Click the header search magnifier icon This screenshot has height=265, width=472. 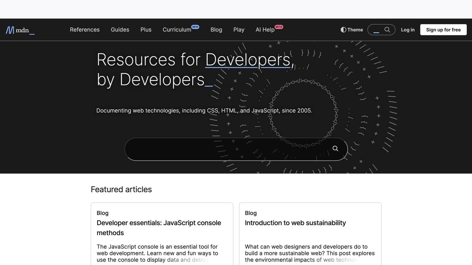pyautogui.click(x=387, y=30)
